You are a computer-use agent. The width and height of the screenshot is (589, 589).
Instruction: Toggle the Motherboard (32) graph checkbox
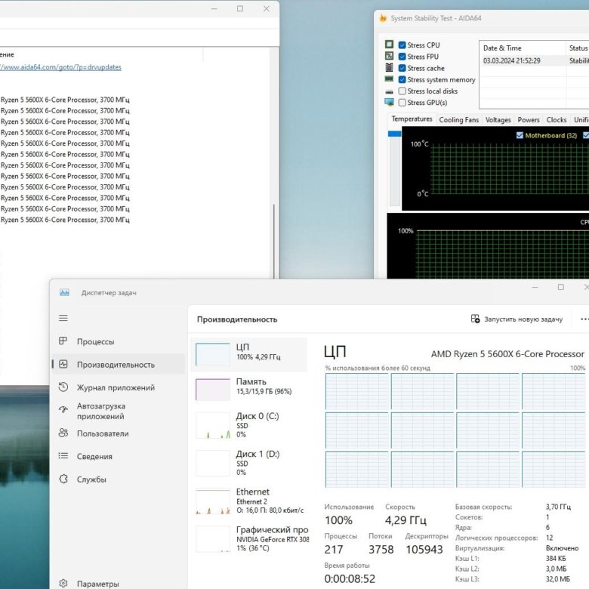point(520,135)
